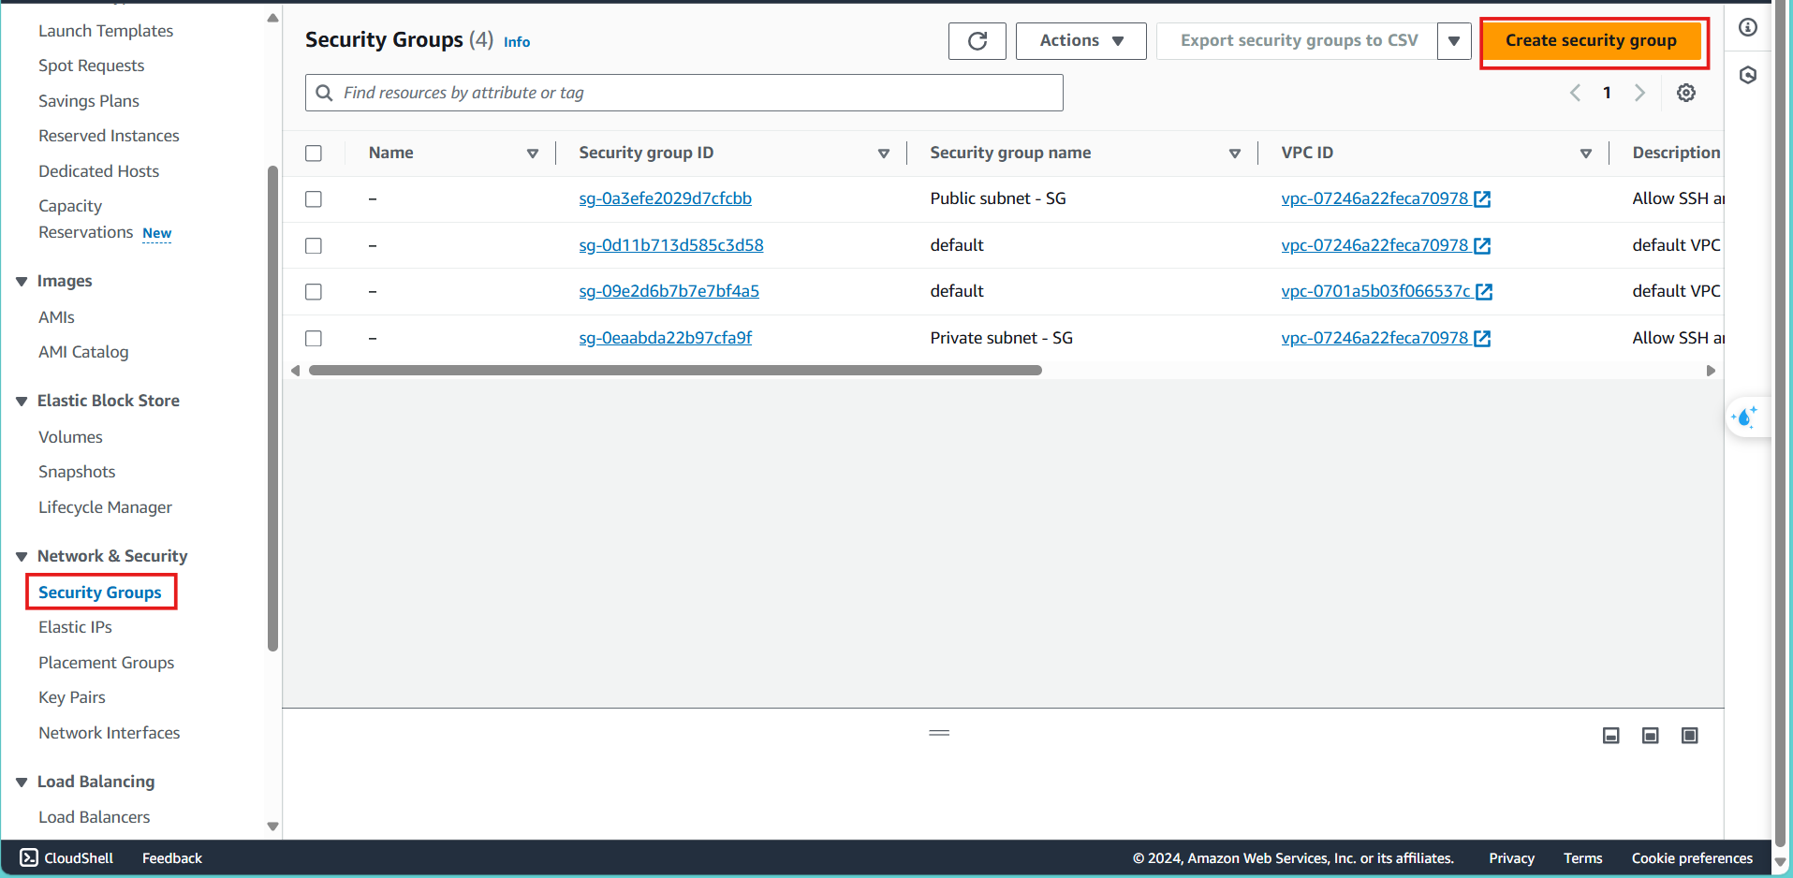Click the search magnifier icon
The width and height of the screenshot is (1793, 878).
coord(324,93)
